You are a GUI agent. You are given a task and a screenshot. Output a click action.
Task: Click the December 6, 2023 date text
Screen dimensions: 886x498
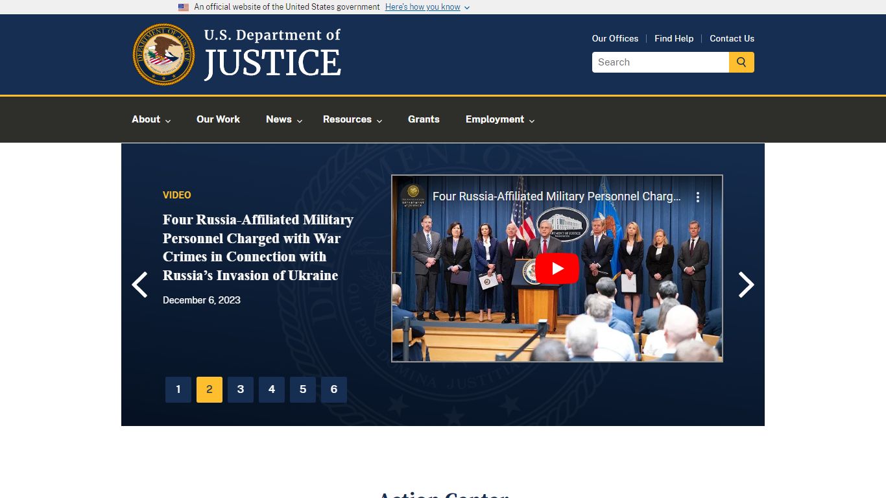(x=202, y=300)
